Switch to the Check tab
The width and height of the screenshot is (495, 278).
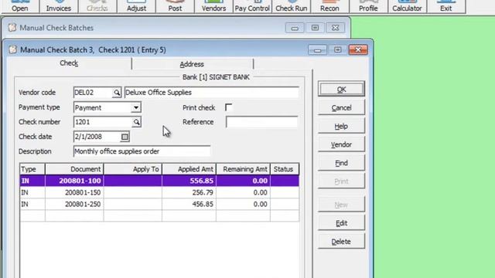pos(69,63)
